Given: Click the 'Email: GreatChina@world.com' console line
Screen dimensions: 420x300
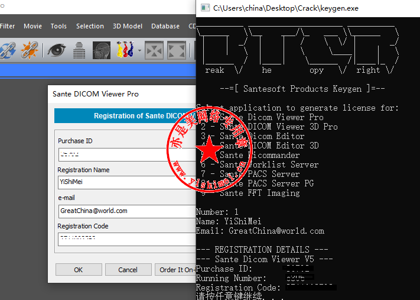Looking at the screenshot, I should (x=260, y=231).
